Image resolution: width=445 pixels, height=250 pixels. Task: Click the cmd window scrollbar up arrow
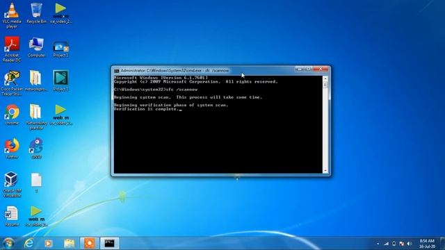coord(325,78)
